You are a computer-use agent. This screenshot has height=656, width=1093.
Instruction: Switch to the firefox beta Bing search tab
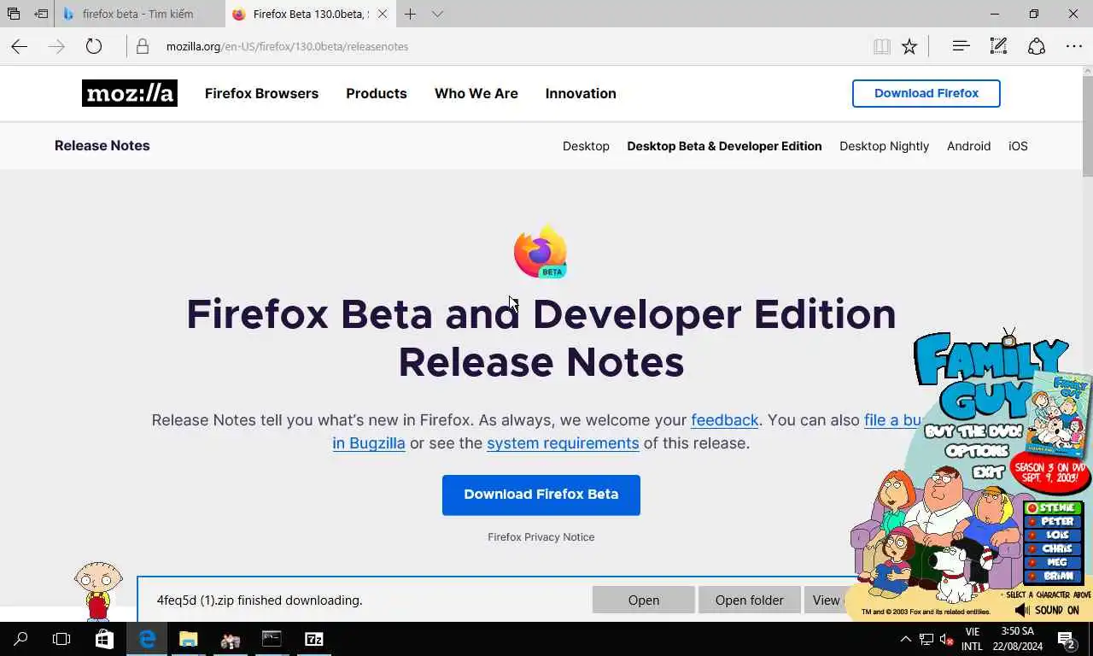137,14
